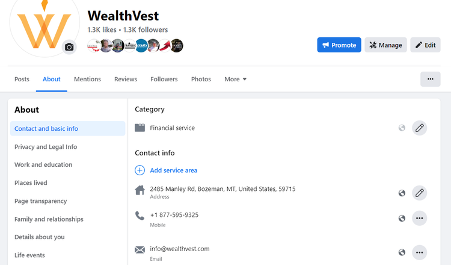The image size is (451, 265).
Task: Open the three-dot page options button
Action: [x=431, y=79]
